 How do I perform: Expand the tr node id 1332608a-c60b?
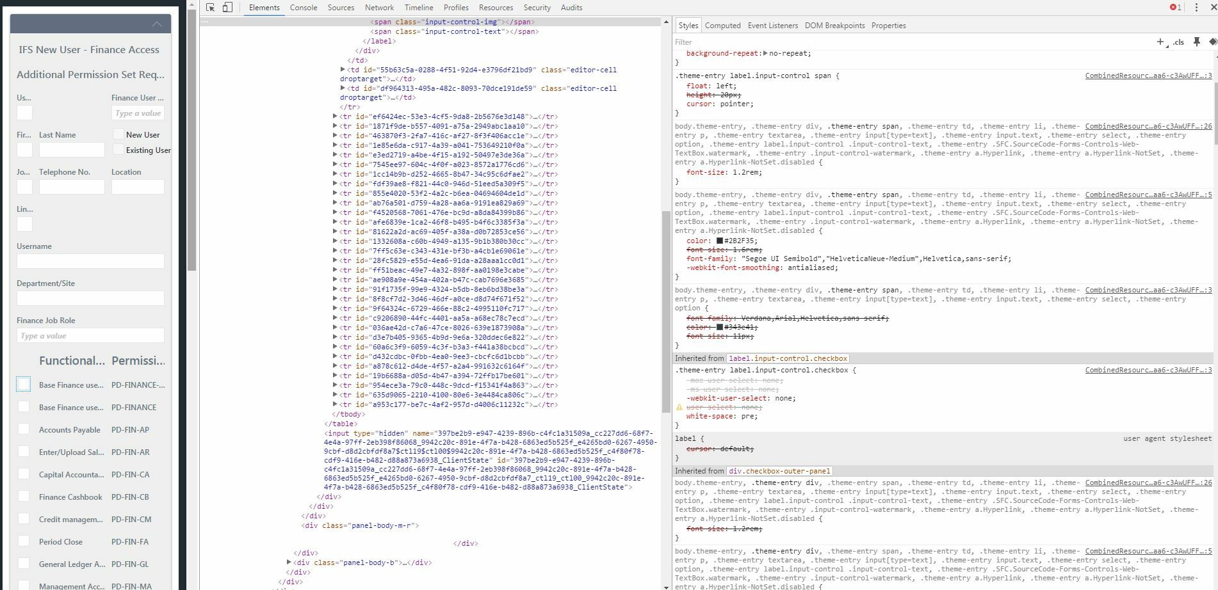click(x=335, y=241)
